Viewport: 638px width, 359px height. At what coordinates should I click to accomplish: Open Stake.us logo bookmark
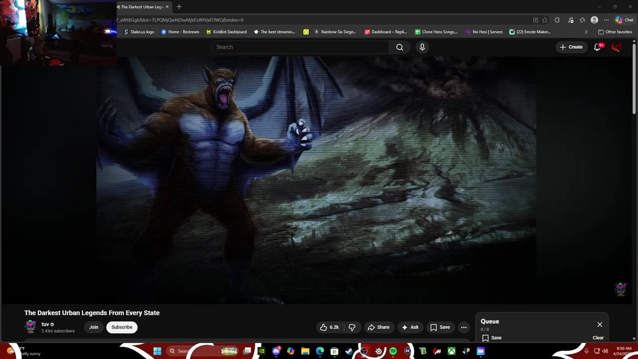click(139, 32)
